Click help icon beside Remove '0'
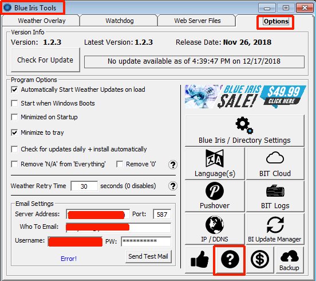316x281 pixels. click(173, 165)
